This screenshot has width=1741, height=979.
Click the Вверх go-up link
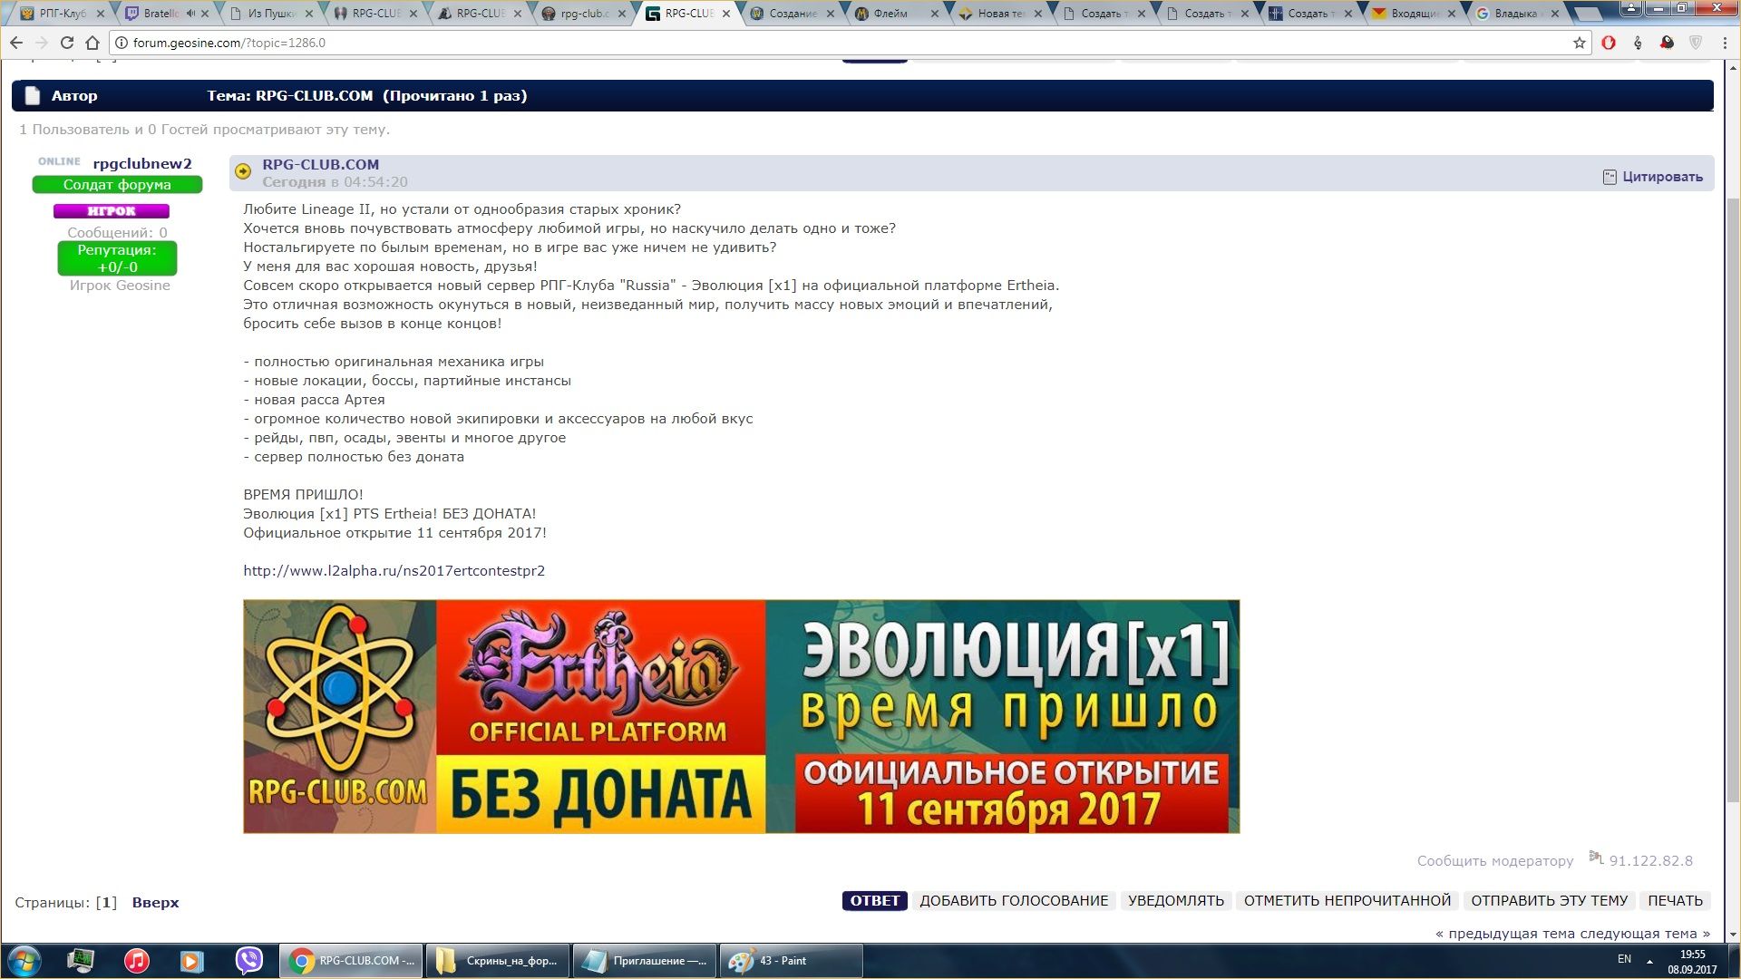tap(155, 903)
